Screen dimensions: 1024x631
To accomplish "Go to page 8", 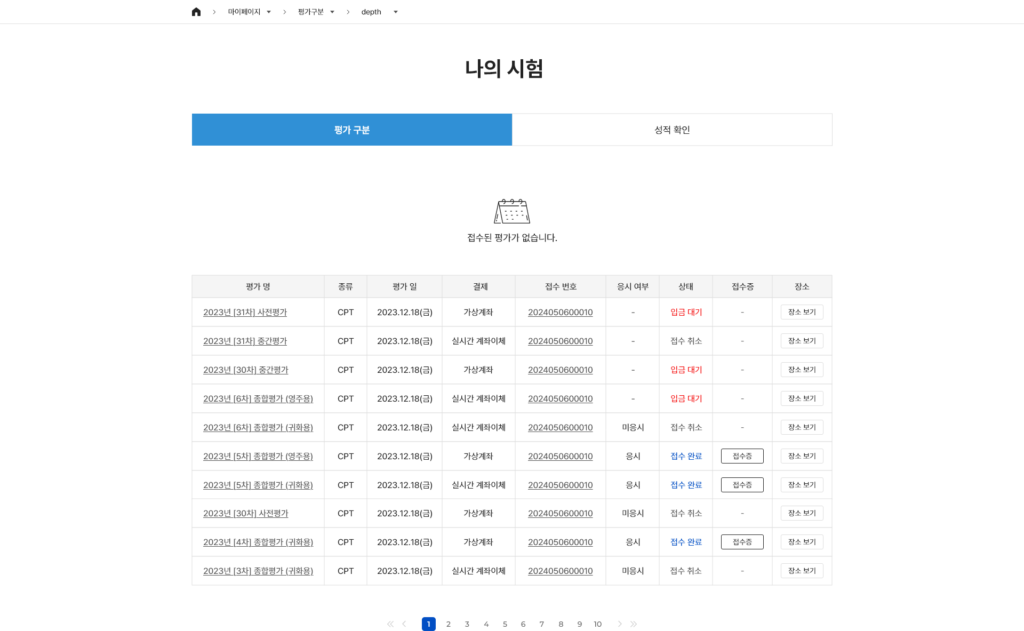I will tap(561, 624).
